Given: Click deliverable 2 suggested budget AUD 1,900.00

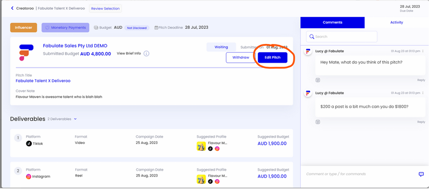Looking at the screenshot, I should click(x=272, y=176).
